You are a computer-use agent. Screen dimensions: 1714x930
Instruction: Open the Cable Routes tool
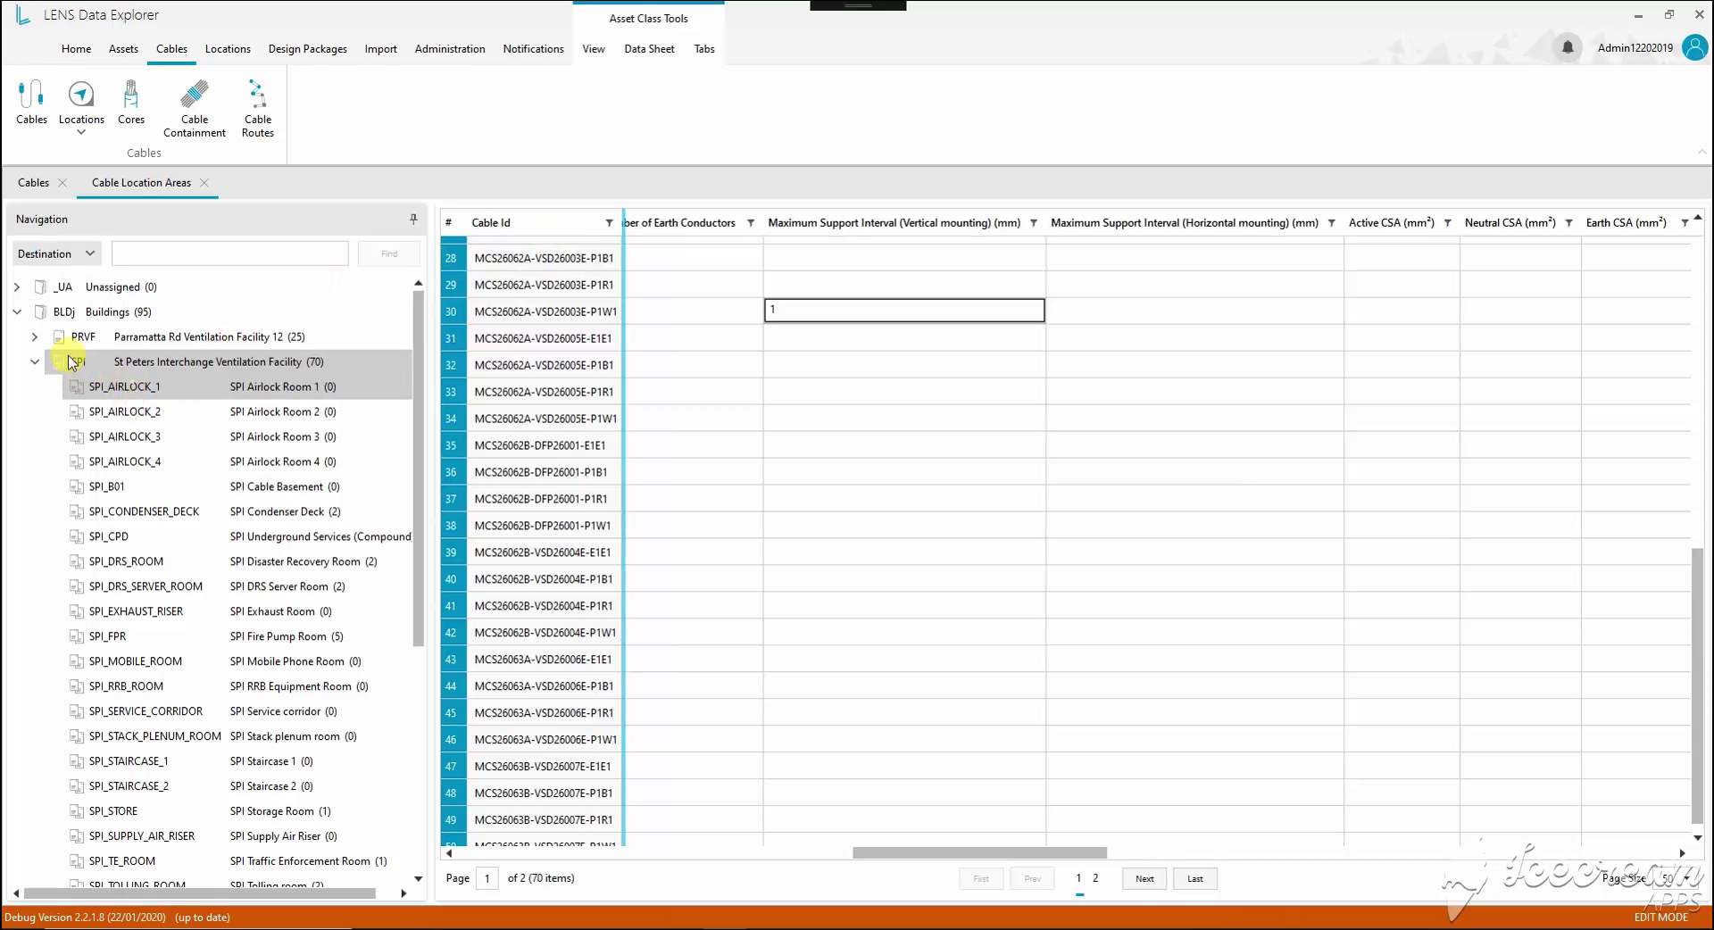pos(258,108)
